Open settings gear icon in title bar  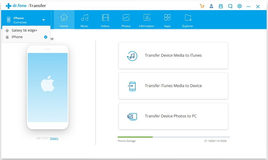tap(240, 6)
